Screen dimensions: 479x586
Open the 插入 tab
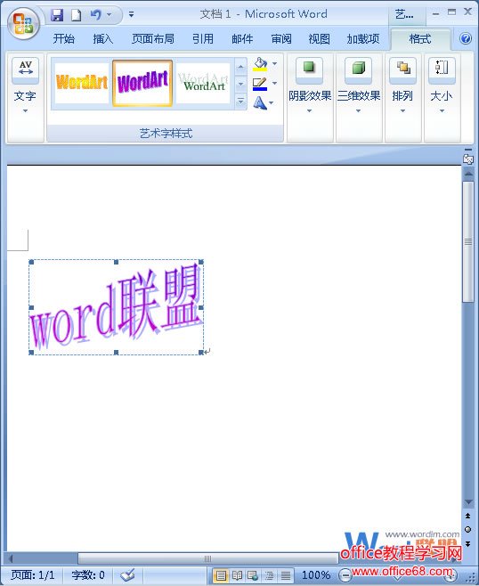tap(103, 39)
